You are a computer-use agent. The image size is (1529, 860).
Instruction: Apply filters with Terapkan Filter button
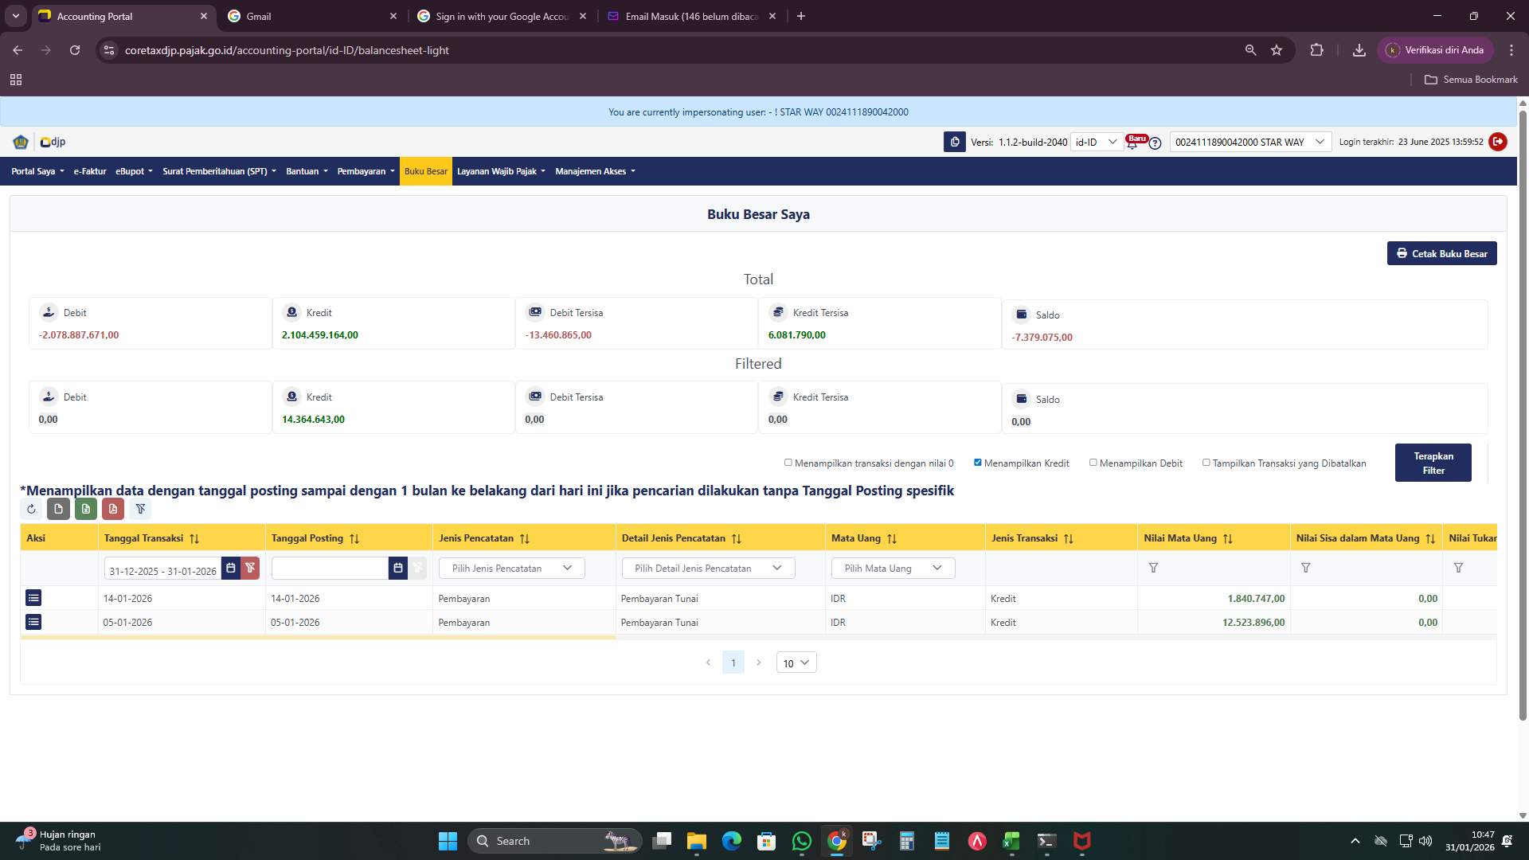(1433, 462)
